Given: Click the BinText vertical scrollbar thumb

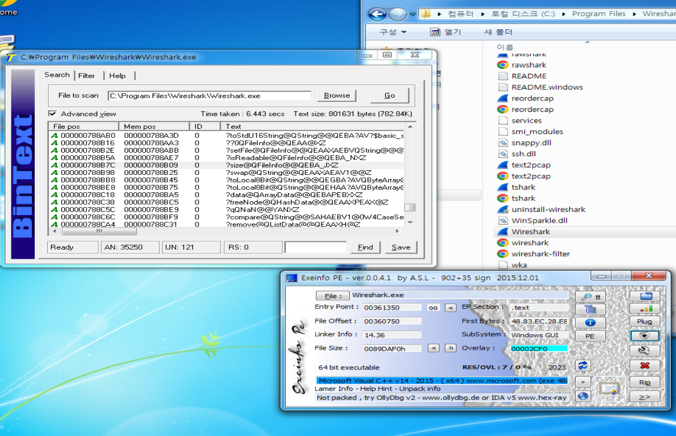Looking at the screenshot, I should pos(410,207).
